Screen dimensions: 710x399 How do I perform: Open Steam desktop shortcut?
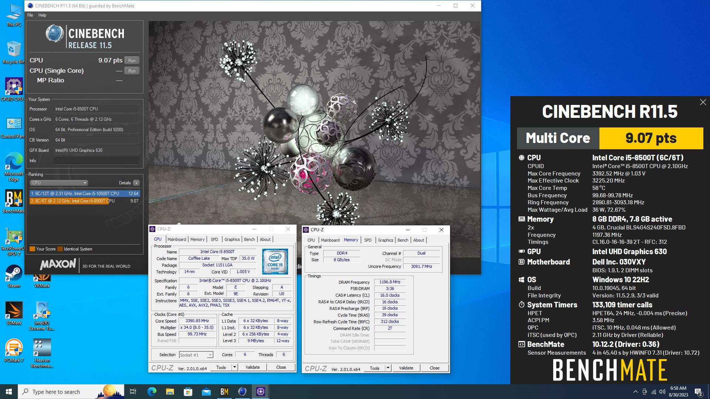pos(14,276)
